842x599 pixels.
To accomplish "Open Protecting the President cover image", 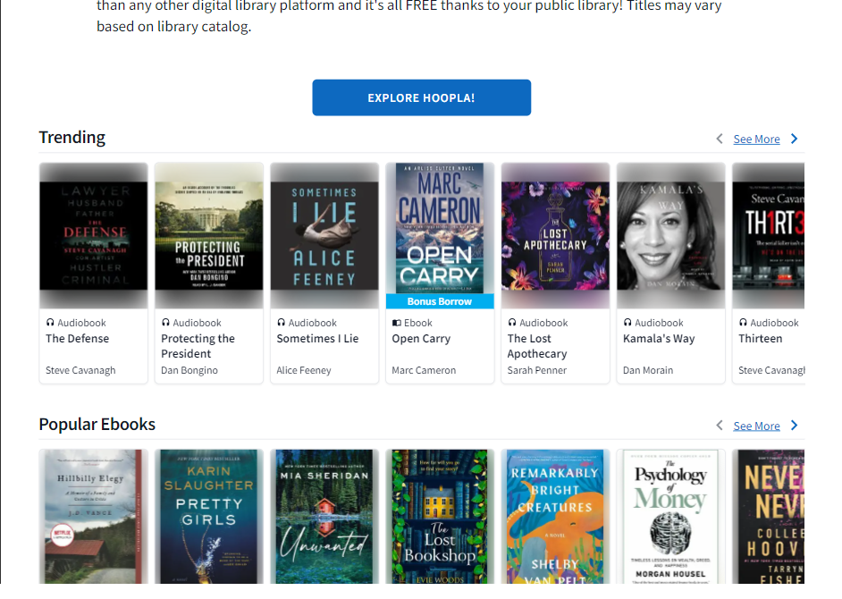I will tap(209, 236).
